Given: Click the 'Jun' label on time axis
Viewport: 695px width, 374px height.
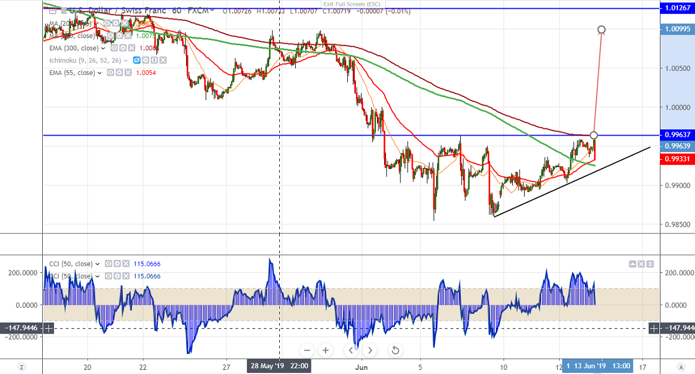Looking at the screenshot, I should 362,367.
